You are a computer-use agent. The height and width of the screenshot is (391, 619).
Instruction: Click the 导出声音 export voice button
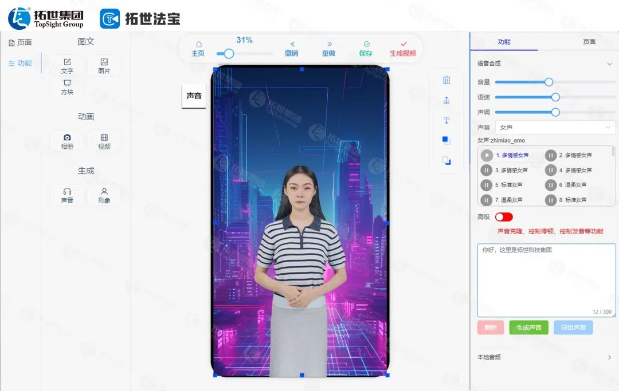pos(573,327)
